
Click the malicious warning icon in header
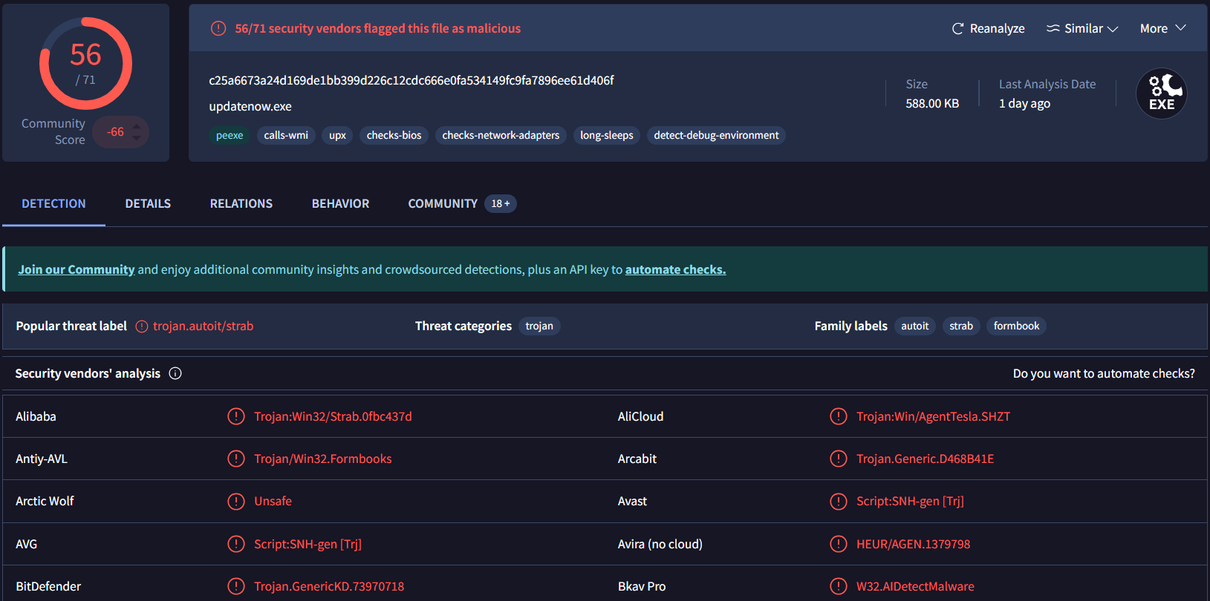tap(218, 28)
